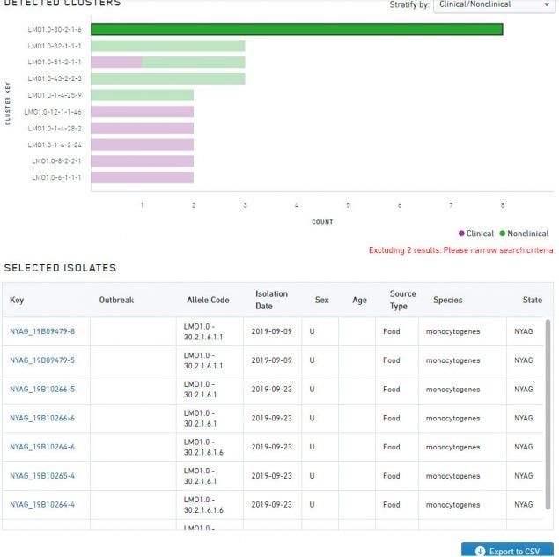Sort by the Allele Code column header
The image size is (559, 557).
click(x=209, y=300)
